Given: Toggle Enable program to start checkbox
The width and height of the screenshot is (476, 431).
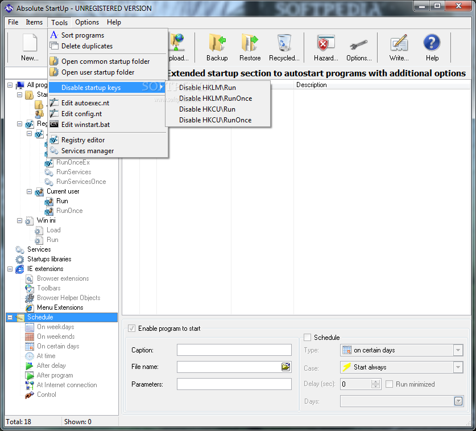Looking at the screenshot, I should tap(131, 329).
